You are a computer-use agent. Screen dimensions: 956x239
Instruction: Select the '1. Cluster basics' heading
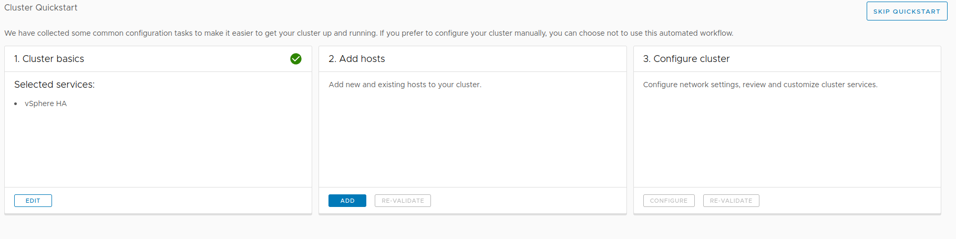(49, 59)
